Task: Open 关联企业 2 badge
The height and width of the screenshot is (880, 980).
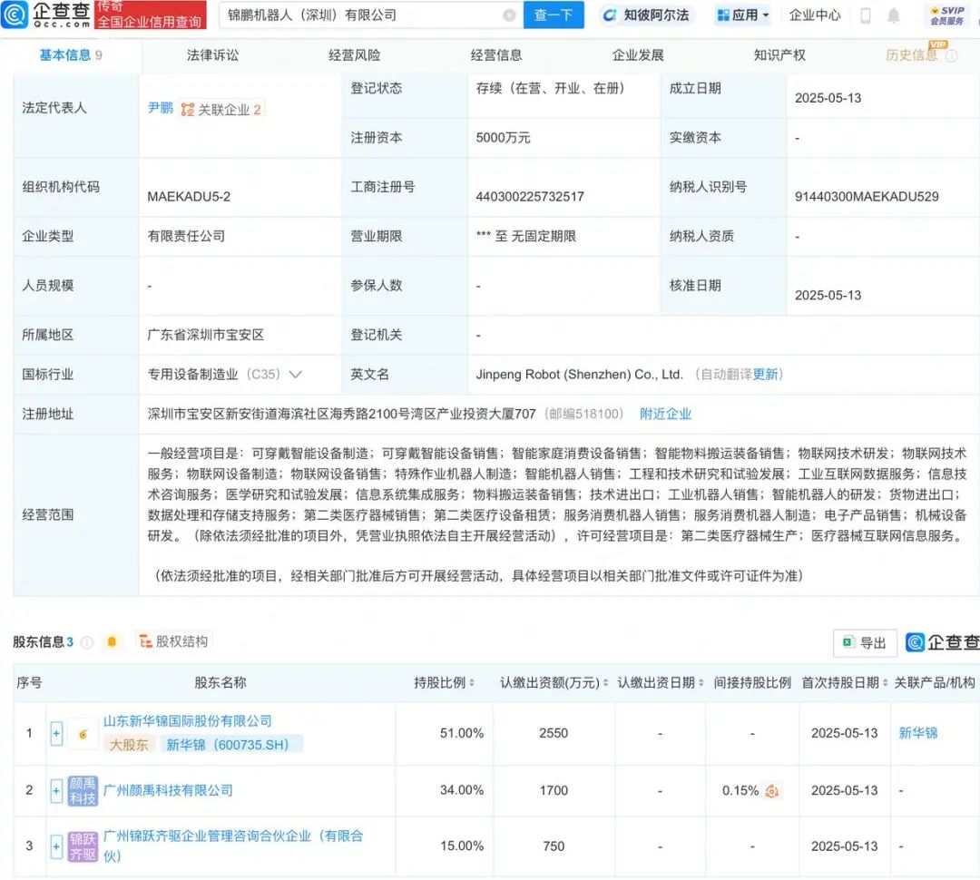Action: click(221, 110)
